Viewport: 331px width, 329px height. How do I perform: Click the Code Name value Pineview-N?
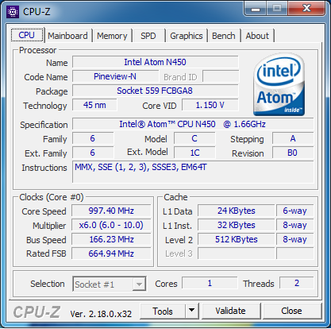pyautogui.click(x=115, y=76)
